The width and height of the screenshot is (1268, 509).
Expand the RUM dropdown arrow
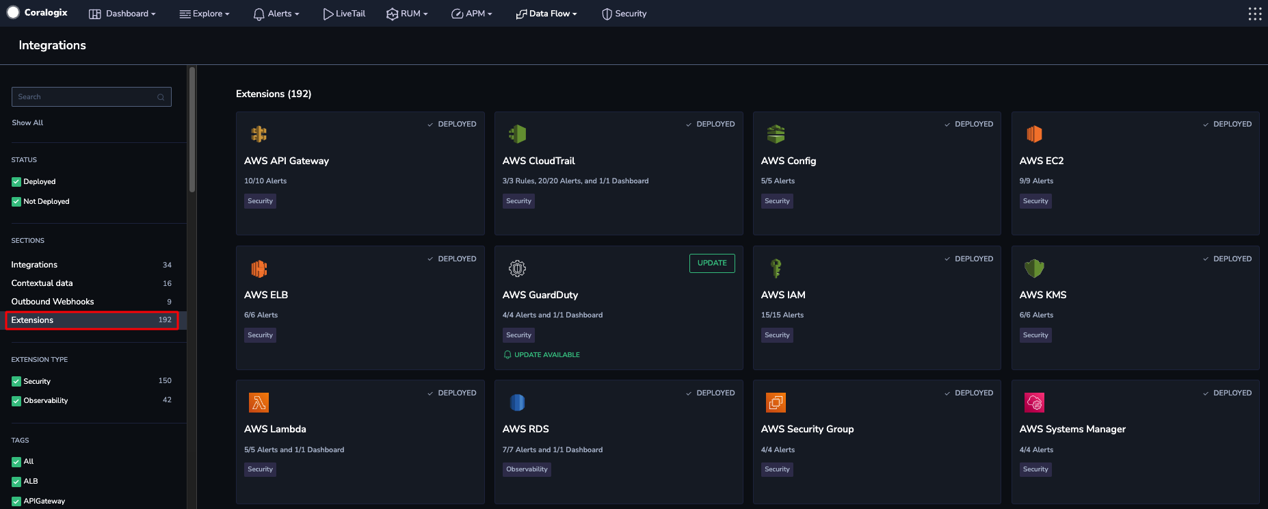coord(425,14)
